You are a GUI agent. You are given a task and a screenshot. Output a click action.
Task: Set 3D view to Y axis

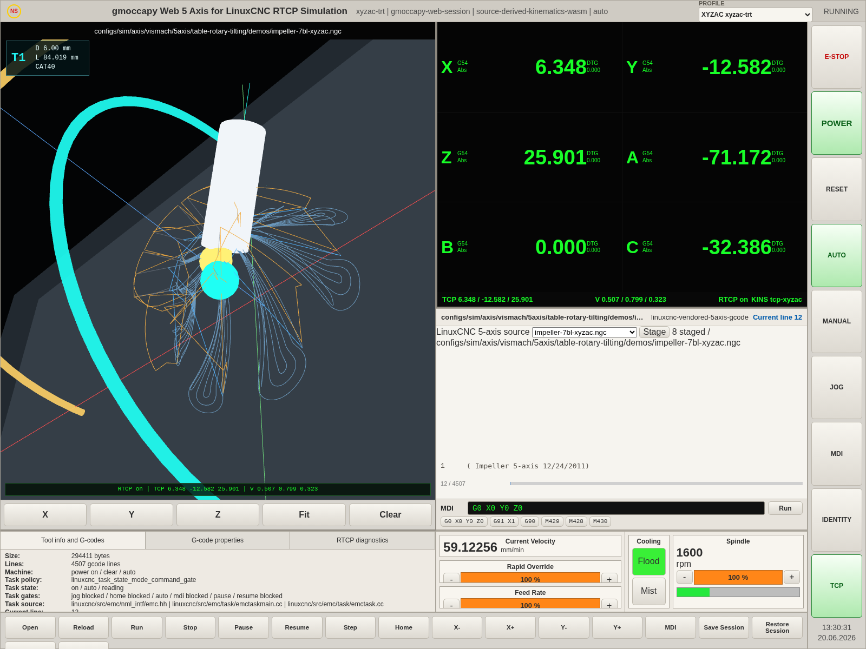132,515
